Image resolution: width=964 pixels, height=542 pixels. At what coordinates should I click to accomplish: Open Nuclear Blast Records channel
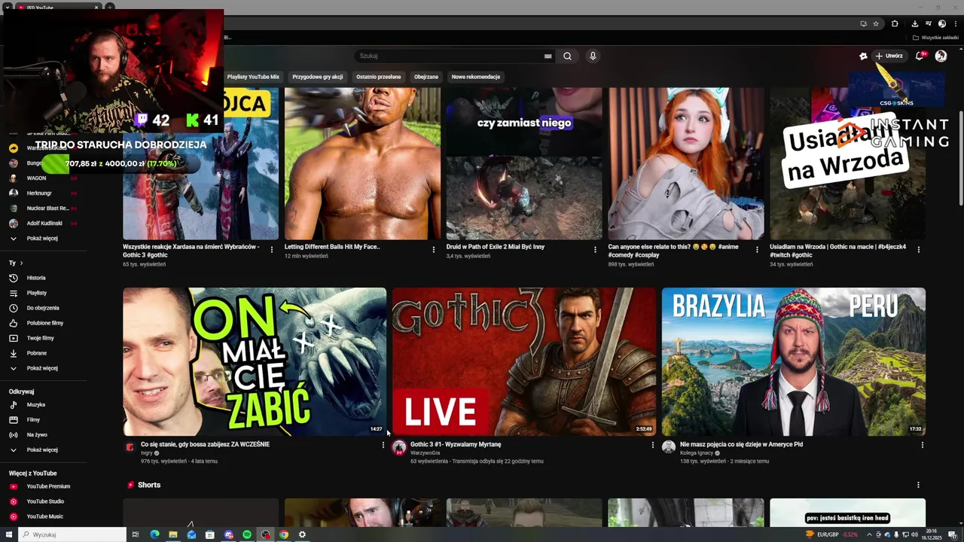pyautogui.click(x=47, y=209)
